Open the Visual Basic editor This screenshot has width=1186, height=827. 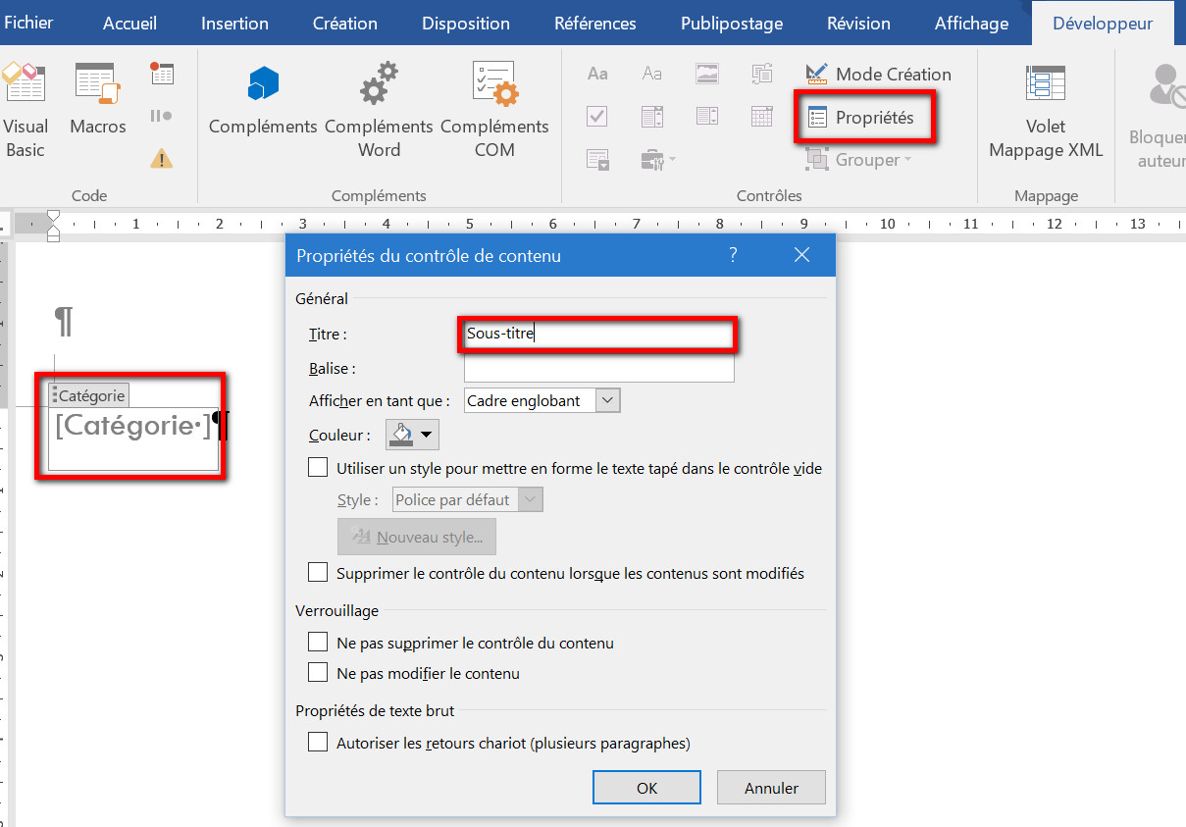(x=25, y=108)
